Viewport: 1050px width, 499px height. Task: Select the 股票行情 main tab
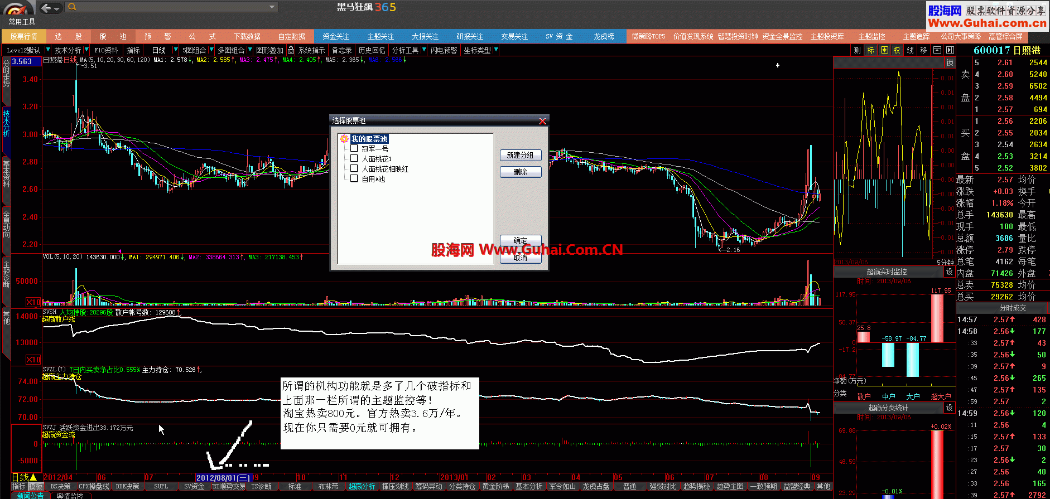click(23, 36)
